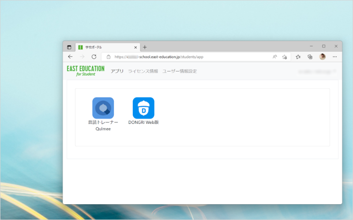Close the Edge browser window
The height and width of the screenshot is (220, 353).
coord(336,46)
